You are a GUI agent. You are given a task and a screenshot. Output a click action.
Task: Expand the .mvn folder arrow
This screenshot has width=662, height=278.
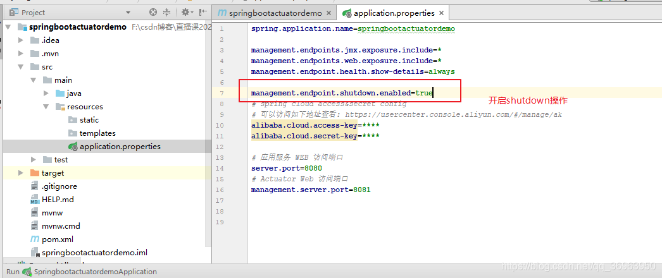tap(21, 54)
